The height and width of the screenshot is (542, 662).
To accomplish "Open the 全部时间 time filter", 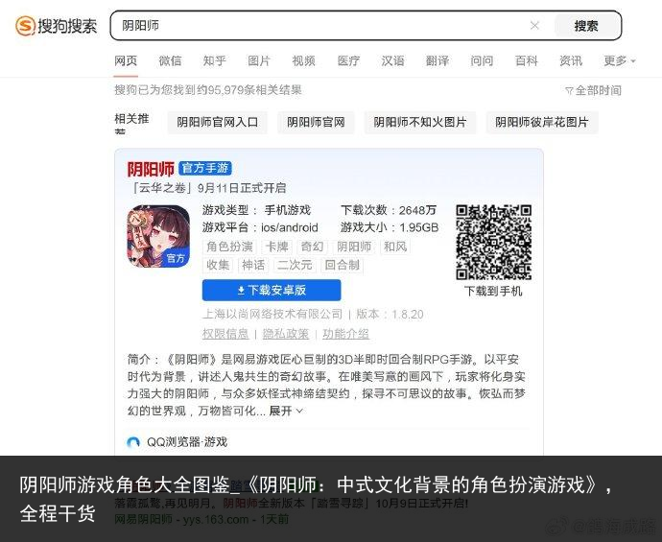I will 593,90.
